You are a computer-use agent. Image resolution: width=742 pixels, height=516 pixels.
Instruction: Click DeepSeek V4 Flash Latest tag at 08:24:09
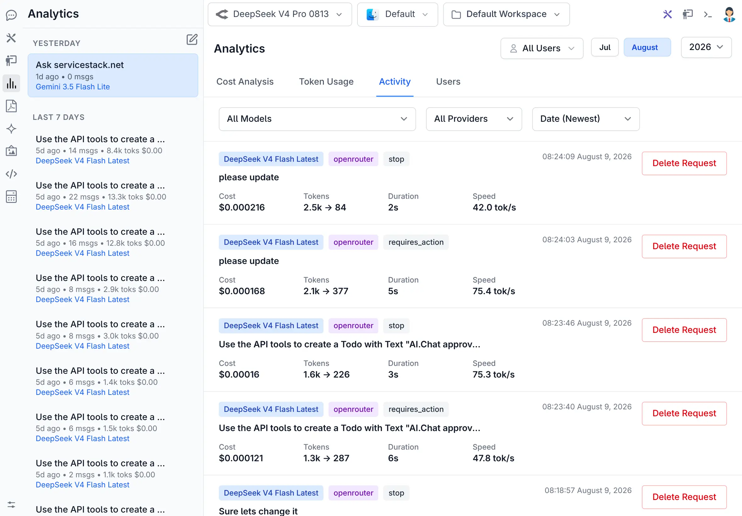[x=271, y=159]
